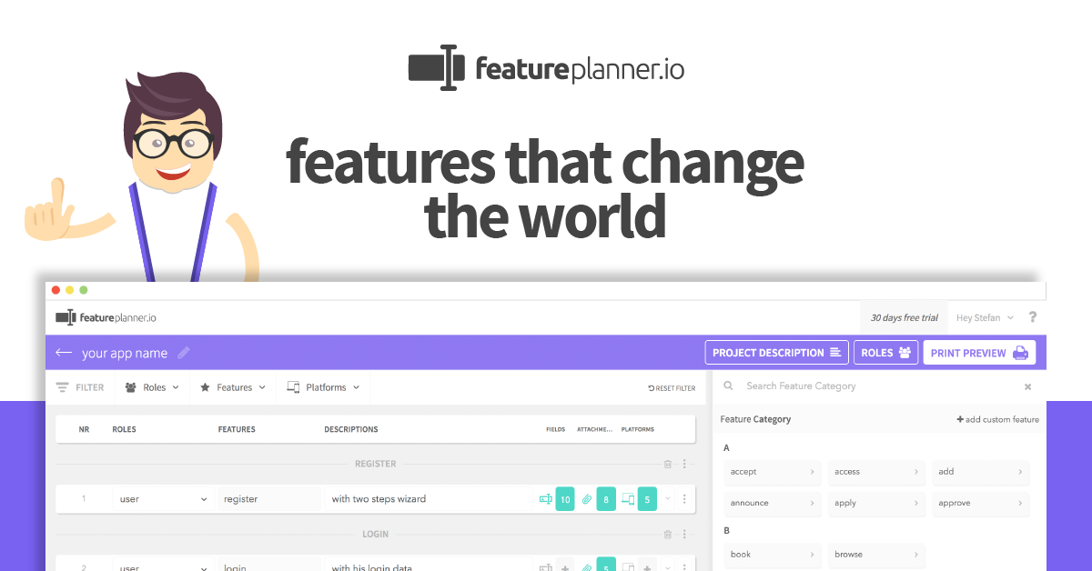Open help via the question mark icon
This screenshot has width=1092, height=571.
click(1033, 317)
